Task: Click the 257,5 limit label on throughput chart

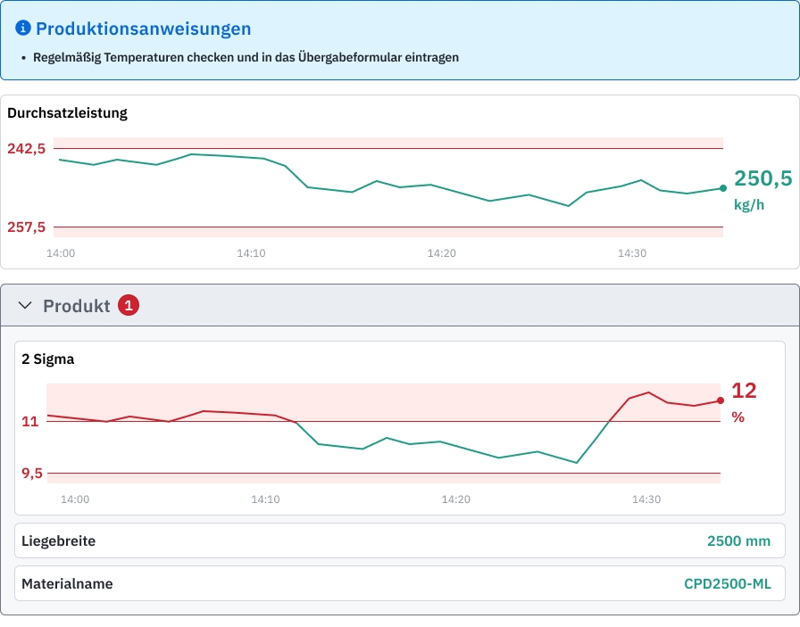Action: pos(26,227)
